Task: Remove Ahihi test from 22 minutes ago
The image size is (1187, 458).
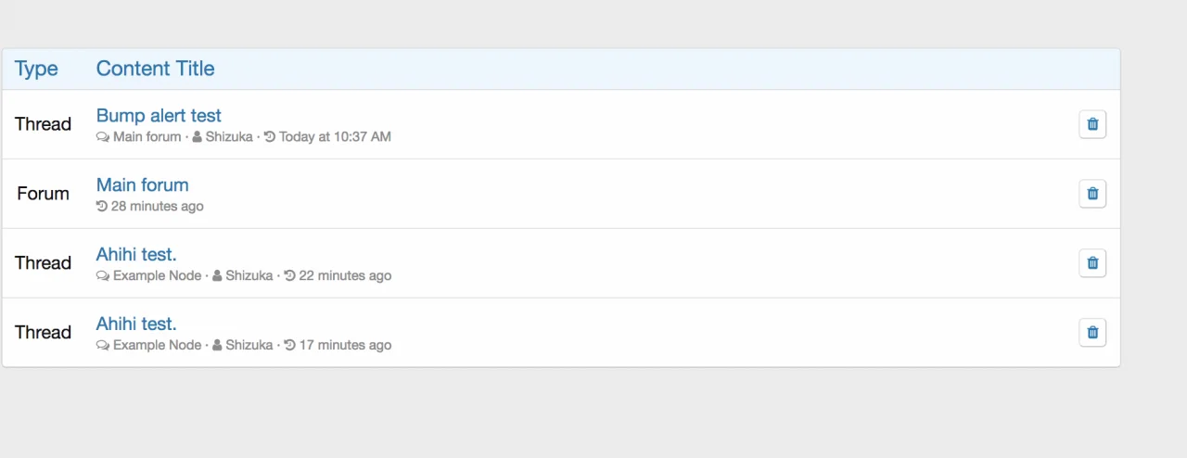Action: 1092,263
